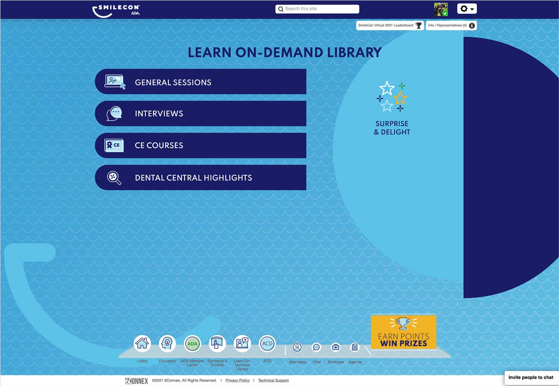Click the search magnifier icon
Viewport: 559px width, 386px height.
pos(281,9)
